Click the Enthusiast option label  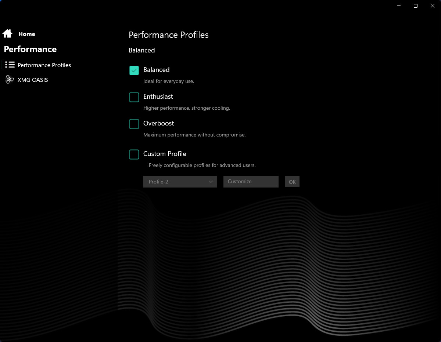(158, 97)
